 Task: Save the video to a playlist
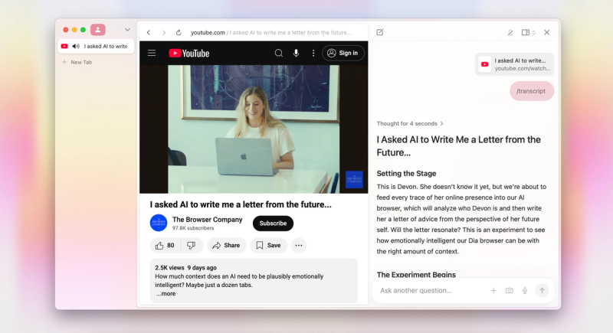tap(269, 245)
